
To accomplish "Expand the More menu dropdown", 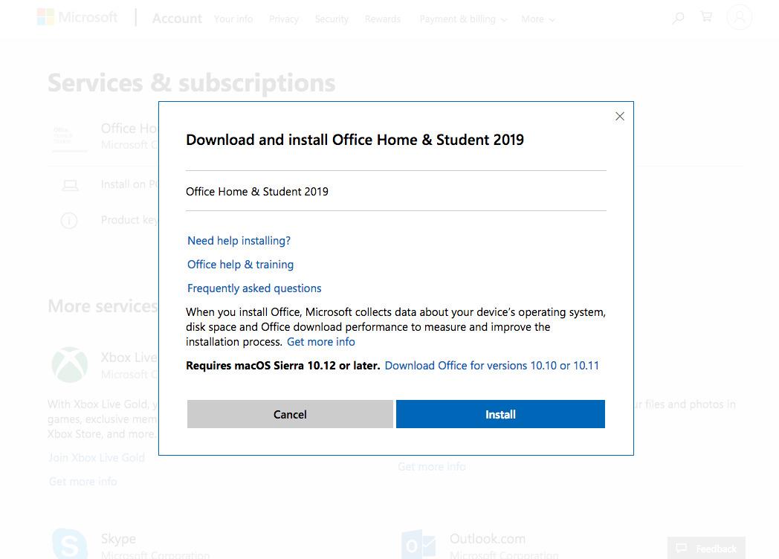I will coord(538,19).
